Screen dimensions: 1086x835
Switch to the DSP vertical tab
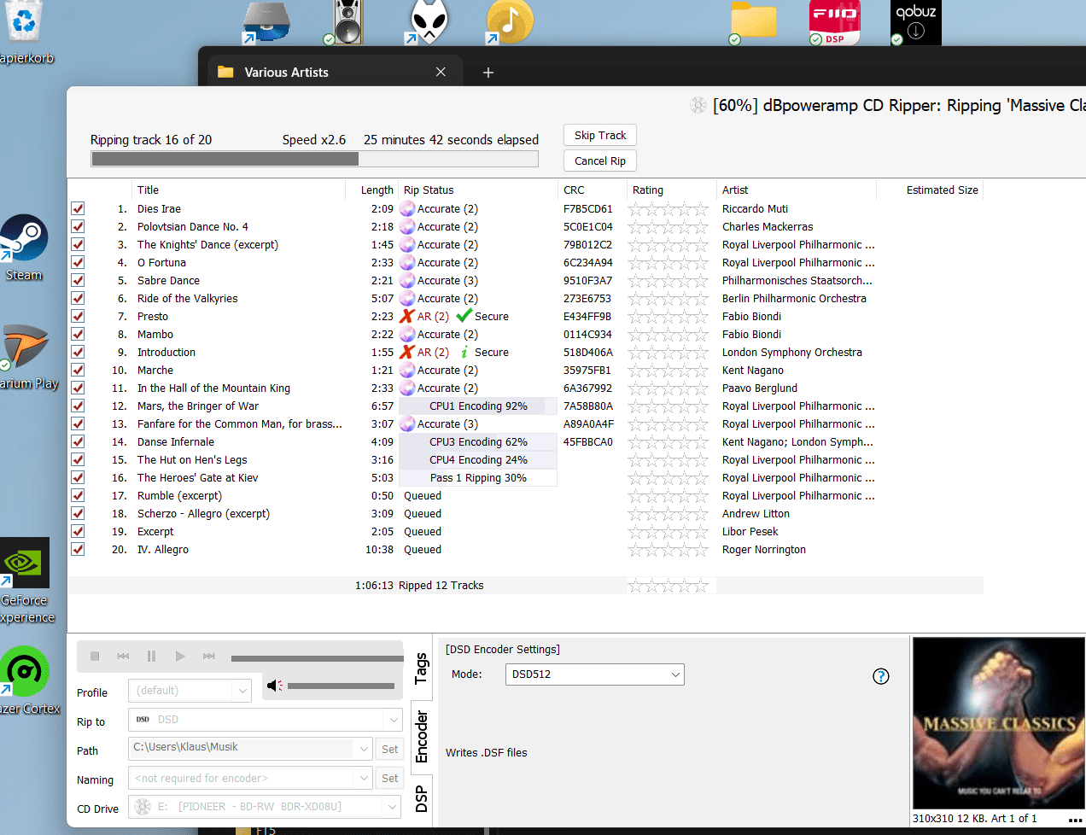tap(422, 799)
